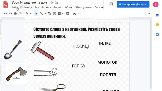Select the word ножиці
Screen dimensions: 162x91
[81, 46]
